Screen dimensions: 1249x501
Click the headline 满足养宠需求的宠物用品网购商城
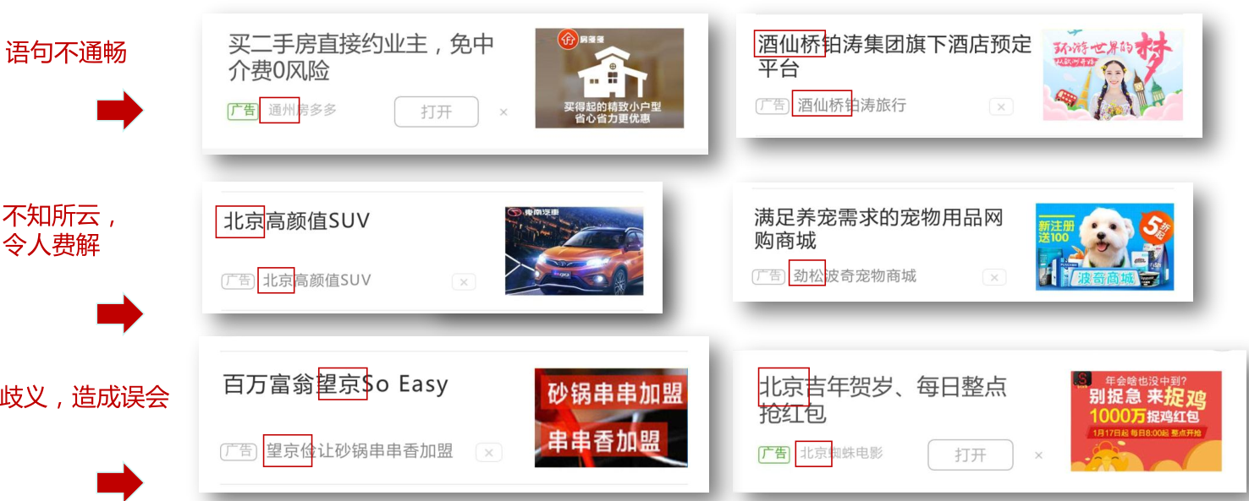(x=878, y=229)
